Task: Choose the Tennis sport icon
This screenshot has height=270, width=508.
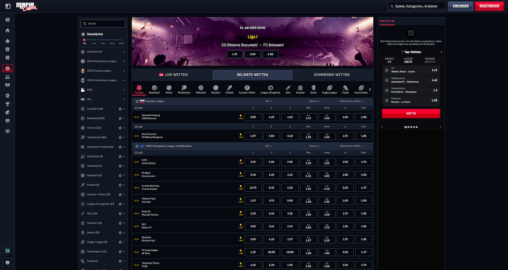Action: 169,89
